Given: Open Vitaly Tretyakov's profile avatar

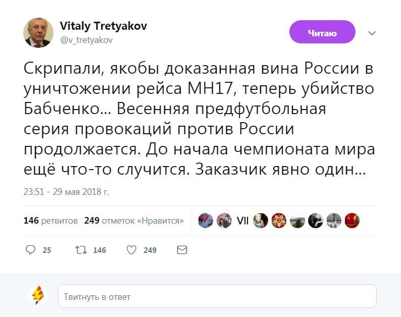Looking at the screenshot, I should pyautogui.click(x=38, y=33).
